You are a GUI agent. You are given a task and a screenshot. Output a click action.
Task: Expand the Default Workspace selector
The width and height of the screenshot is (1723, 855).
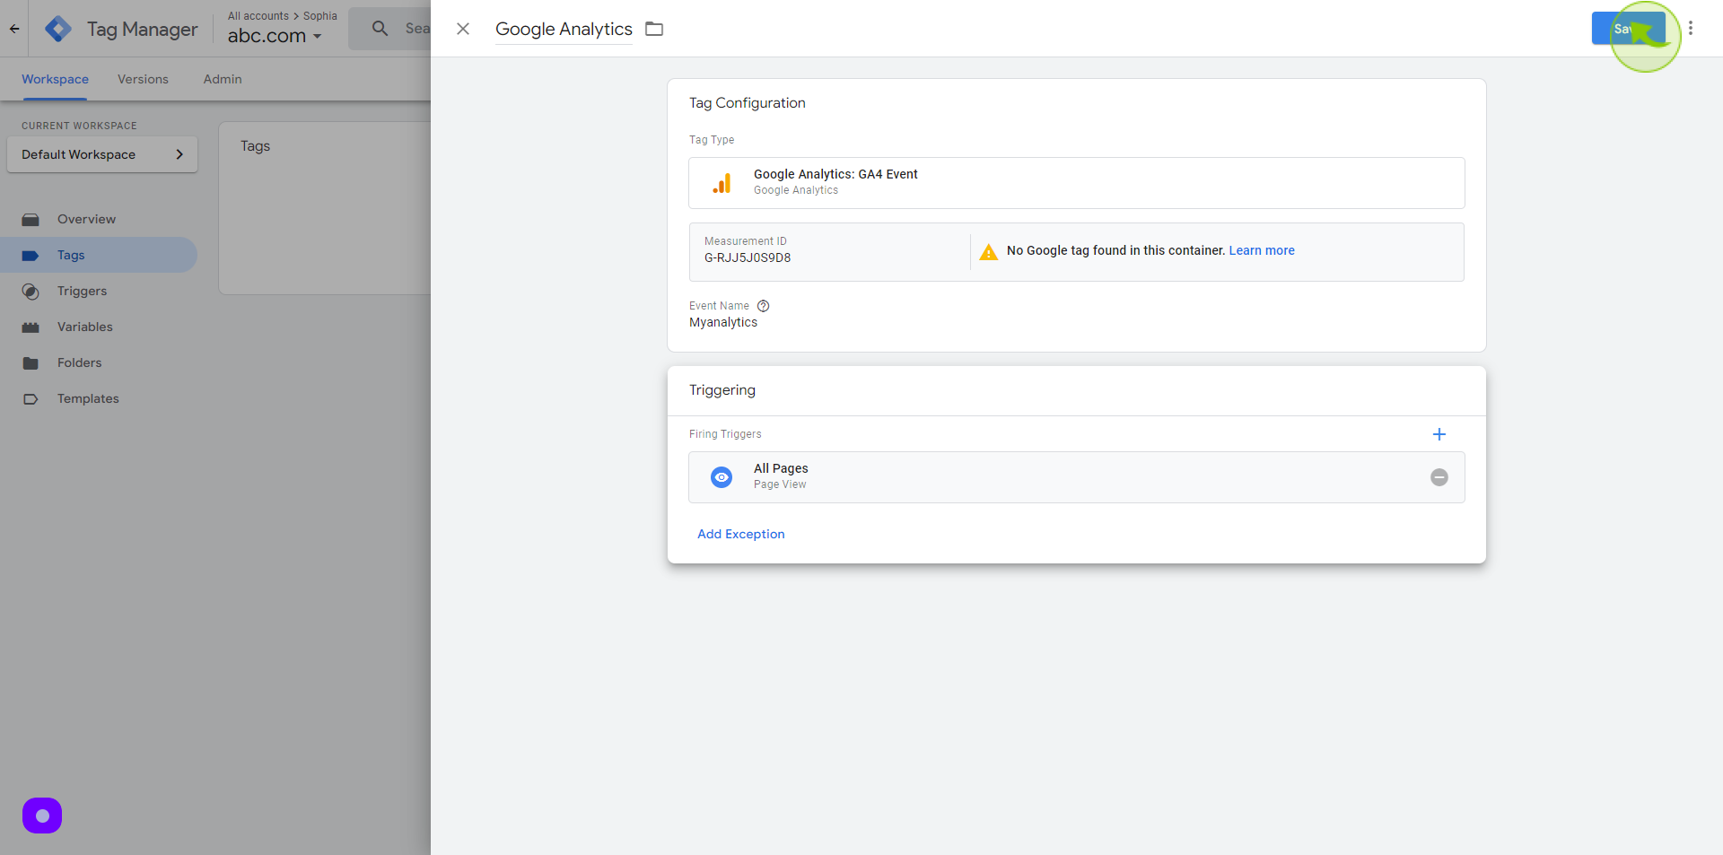pyautogui.click(x=102, y=154)
